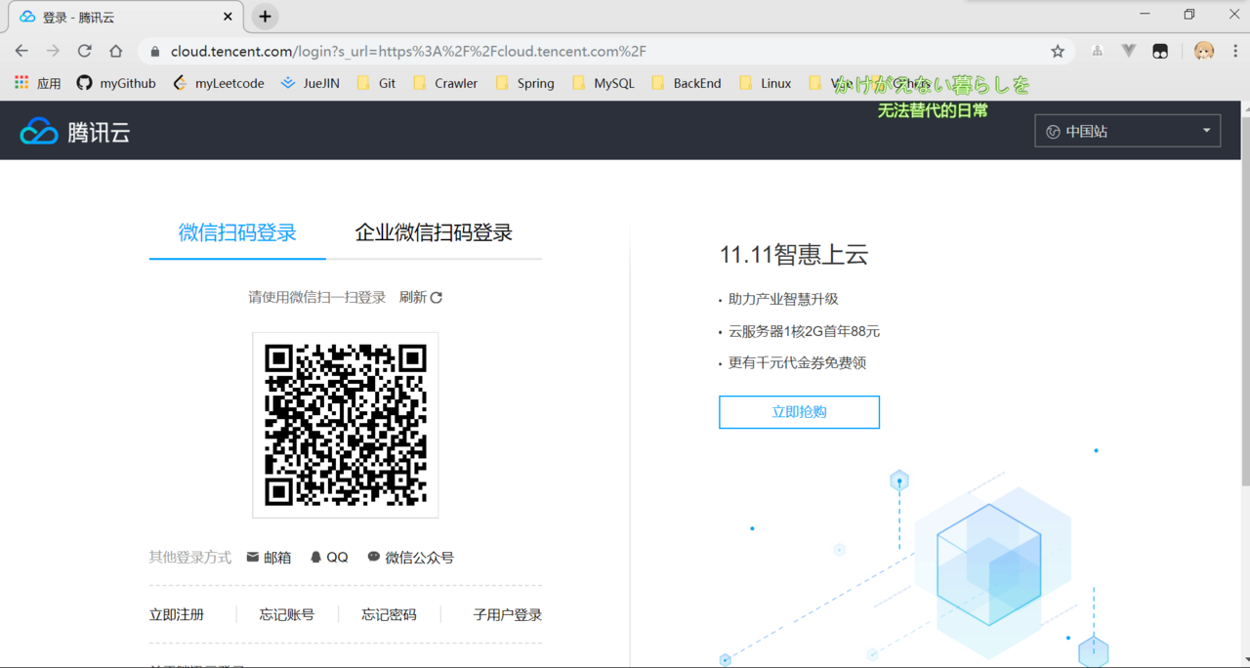1250x668 pixels.
Task: Open the Linux bookmarks folder
Action: tap(766, 83)
